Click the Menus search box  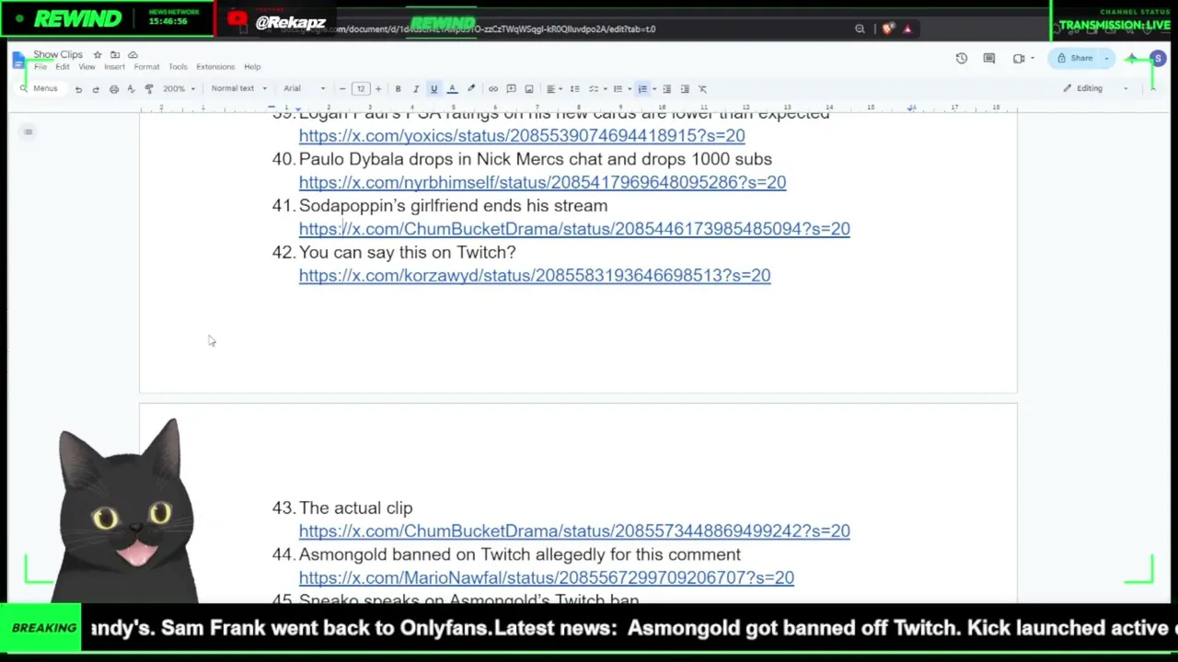click(x=40, y=89)
